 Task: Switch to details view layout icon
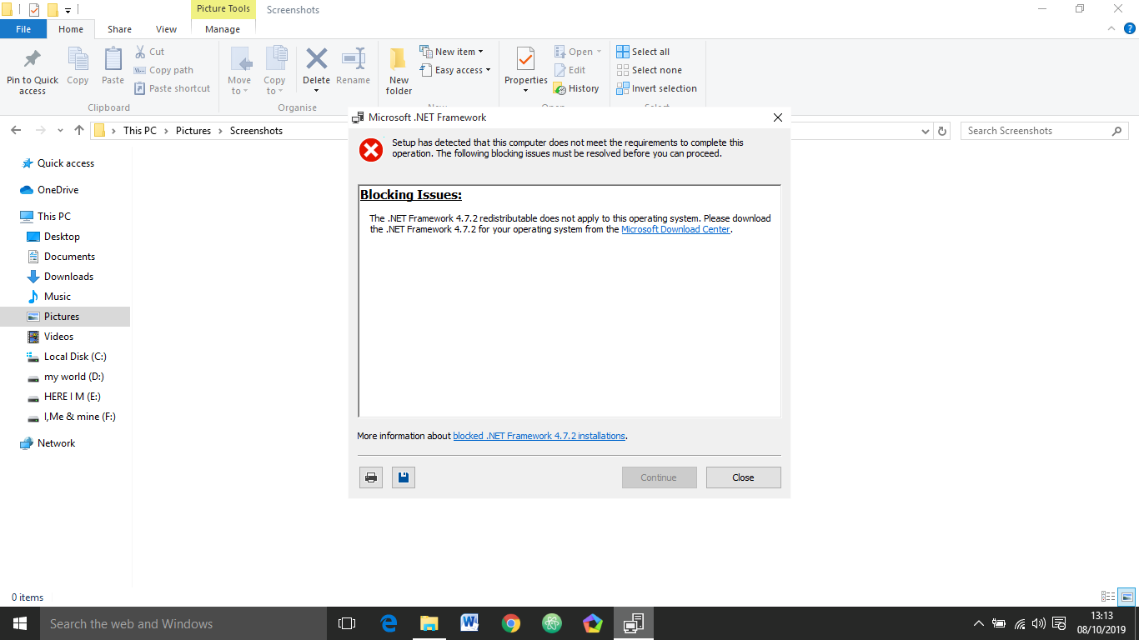coord(1108,597)
